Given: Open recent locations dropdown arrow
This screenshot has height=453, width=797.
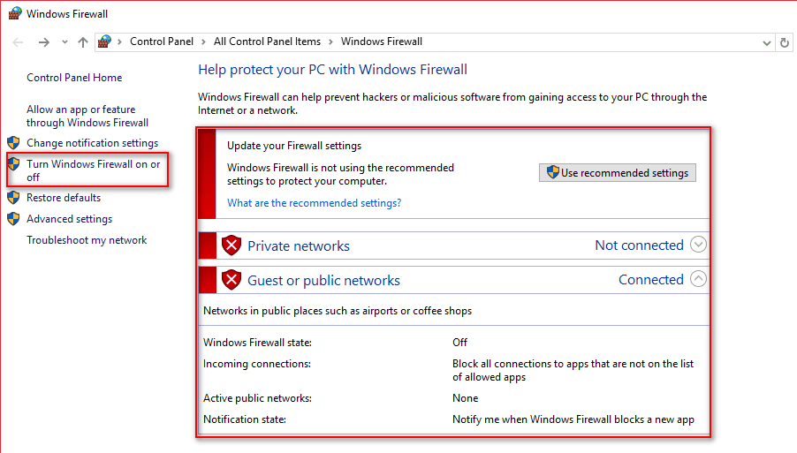Looking at the screenshot, I should [65, 42].
